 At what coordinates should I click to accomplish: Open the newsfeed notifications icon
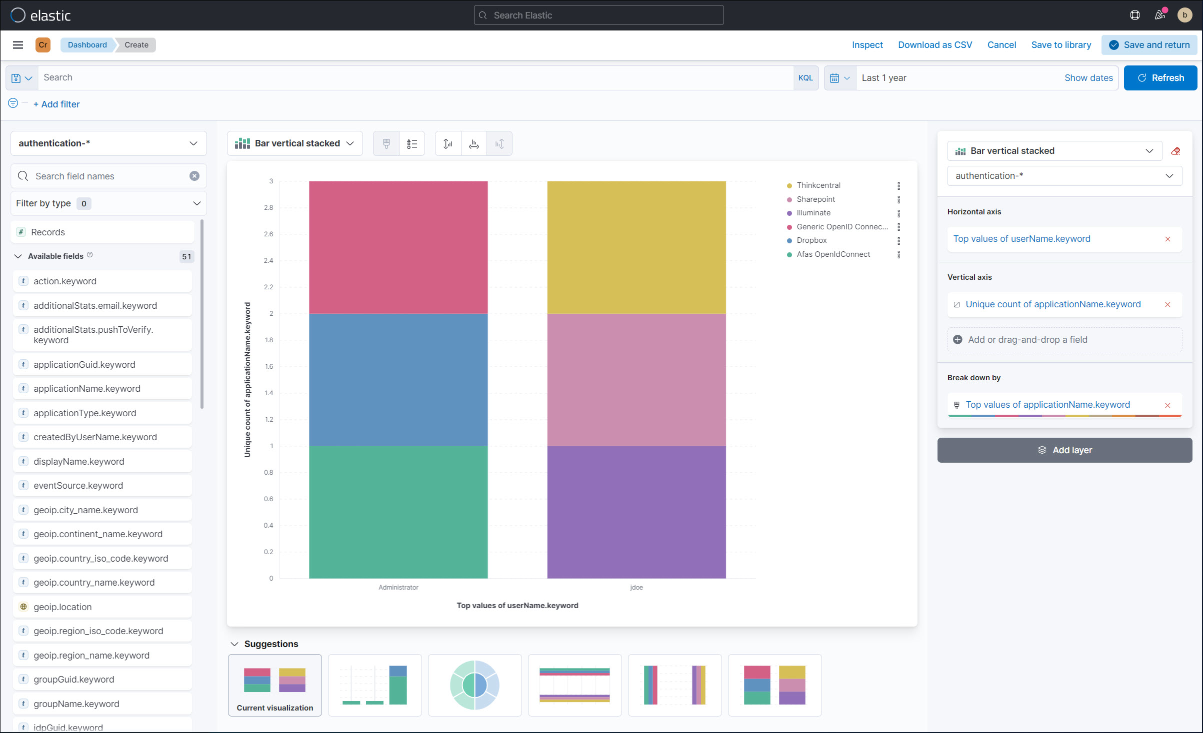coord(1160,15)
